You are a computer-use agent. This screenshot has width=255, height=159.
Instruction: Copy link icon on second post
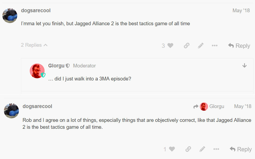[x=188, y=149]
